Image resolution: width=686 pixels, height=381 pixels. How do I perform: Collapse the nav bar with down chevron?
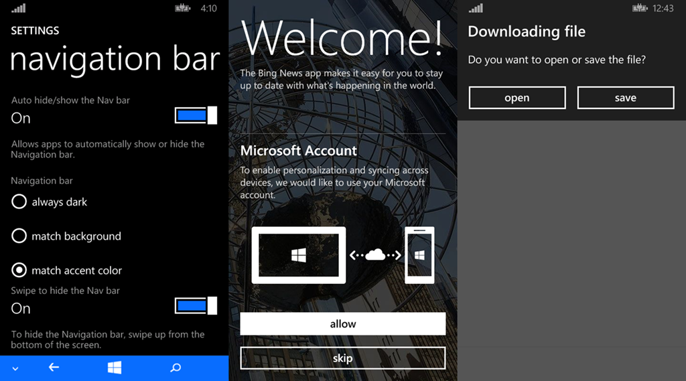(x=15, y=369)
